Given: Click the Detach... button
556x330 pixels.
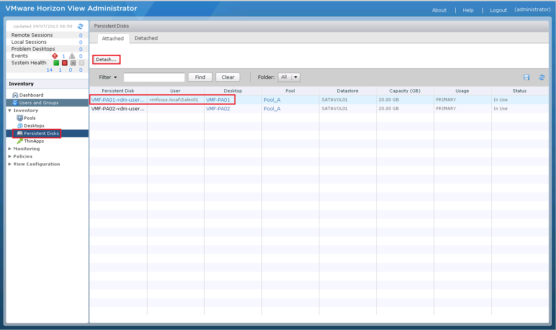Looking at the screenshot, I should click(x=106, y=59).
